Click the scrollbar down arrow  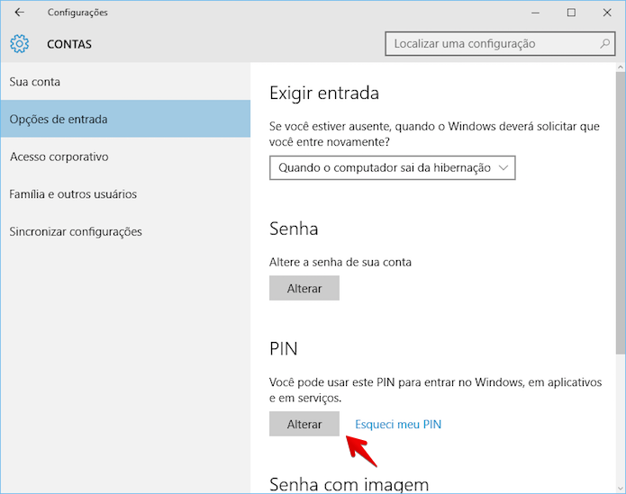621,488
